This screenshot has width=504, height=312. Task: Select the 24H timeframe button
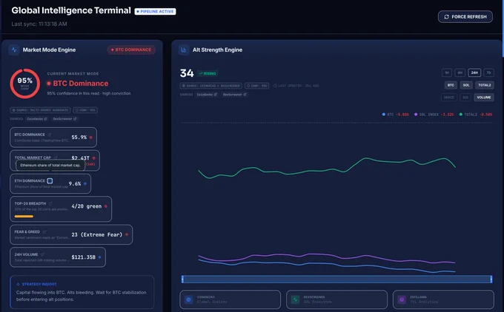pos(474,72)
